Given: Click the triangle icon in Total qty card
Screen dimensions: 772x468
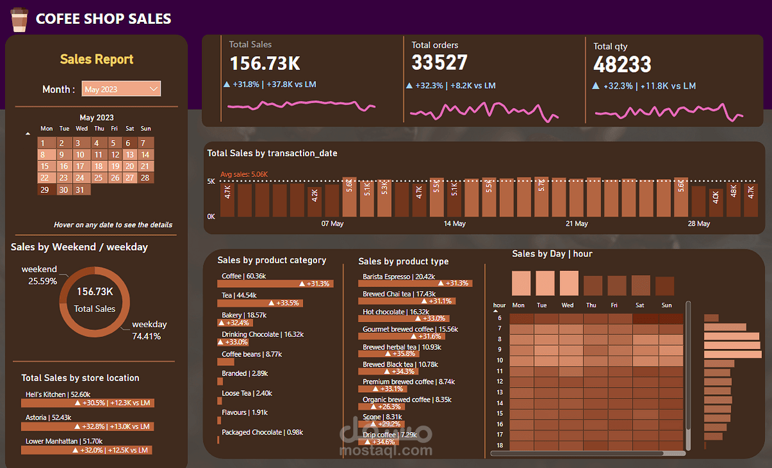Looking at the screenshot, I should tap(596, 85).
